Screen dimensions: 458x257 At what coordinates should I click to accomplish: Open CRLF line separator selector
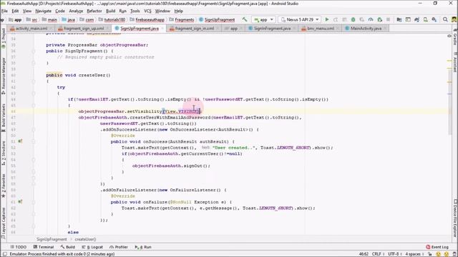pos(378,254)
